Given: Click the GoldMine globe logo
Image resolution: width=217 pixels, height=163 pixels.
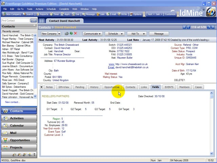Looking at the screenshot, I should (211, 12).
